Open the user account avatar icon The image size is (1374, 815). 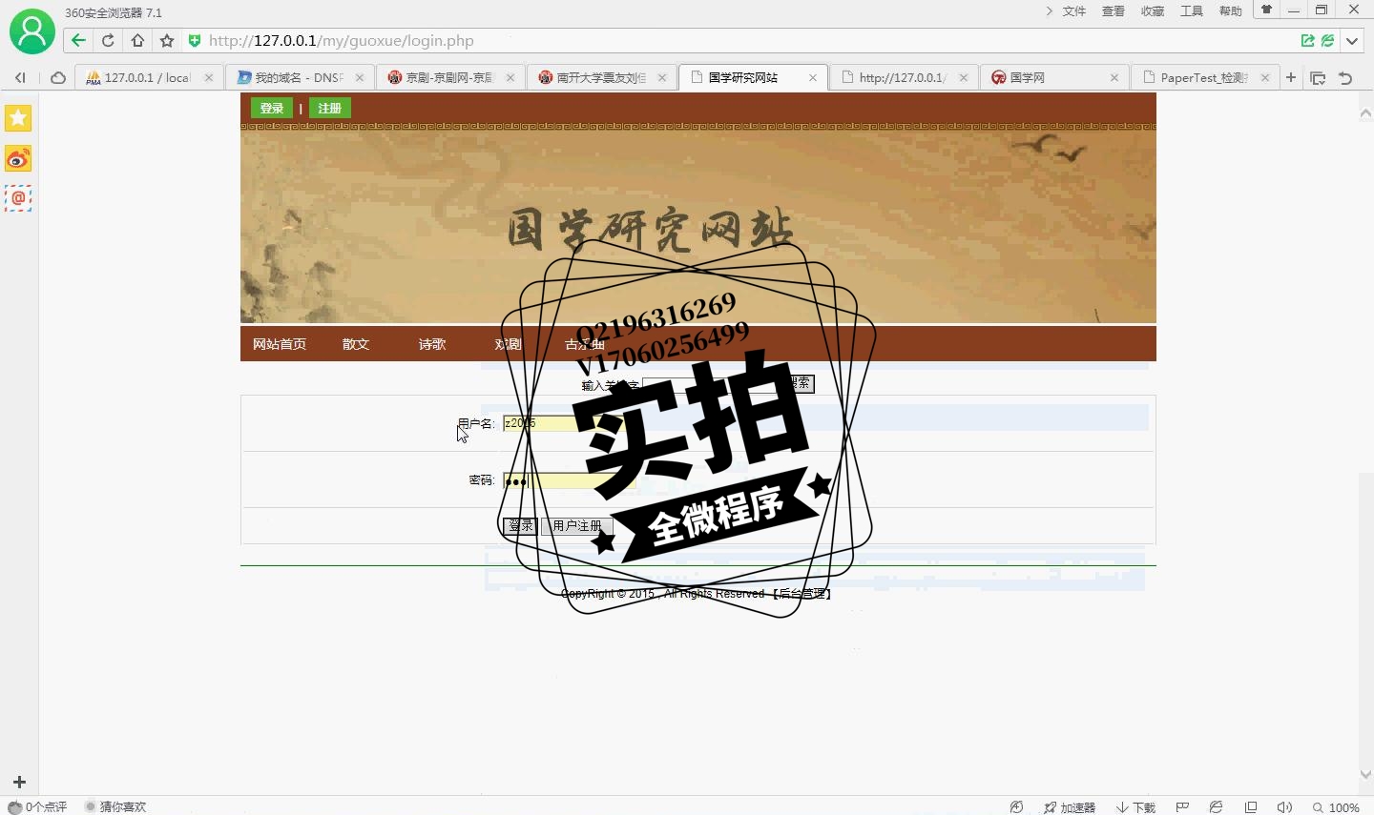tap(32, 31)
